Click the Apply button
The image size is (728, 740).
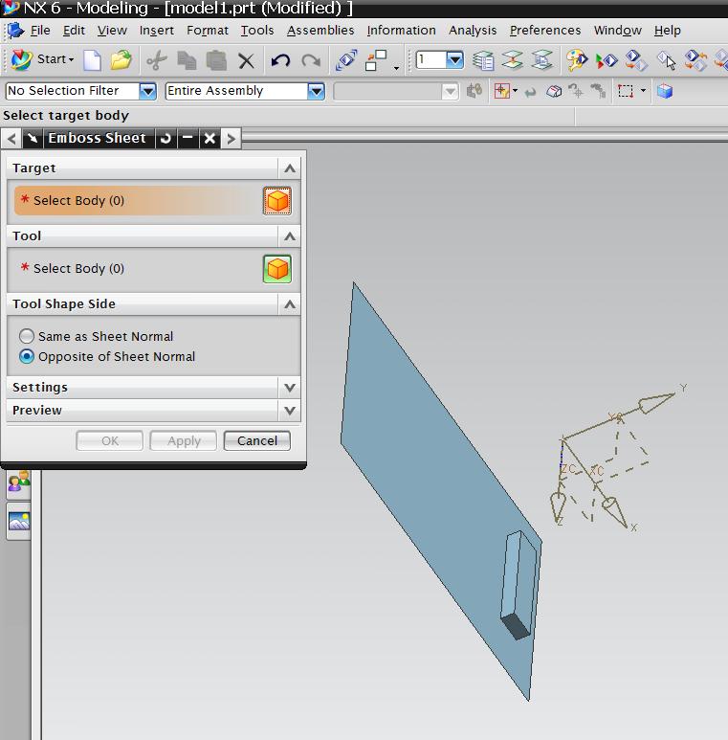184,440
